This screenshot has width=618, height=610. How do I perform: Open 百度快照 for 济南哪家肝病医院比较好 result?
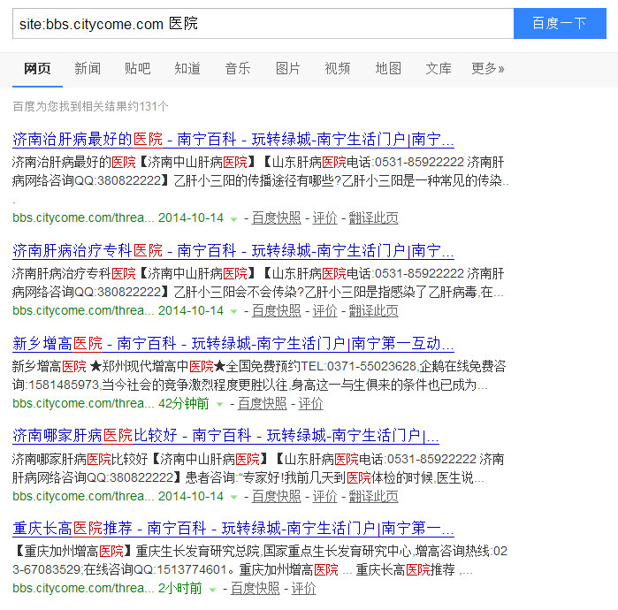tap(276, 496)
